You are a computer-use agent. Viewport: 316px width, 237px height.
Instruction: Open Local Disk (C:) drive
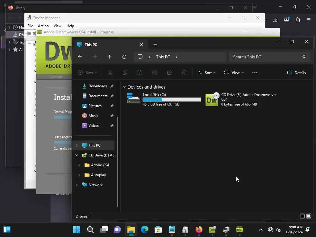[x=164, y=99]
